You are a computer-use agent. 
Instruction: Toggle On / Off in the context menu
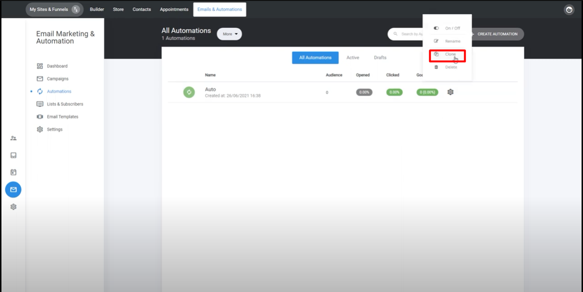(447, 28)
